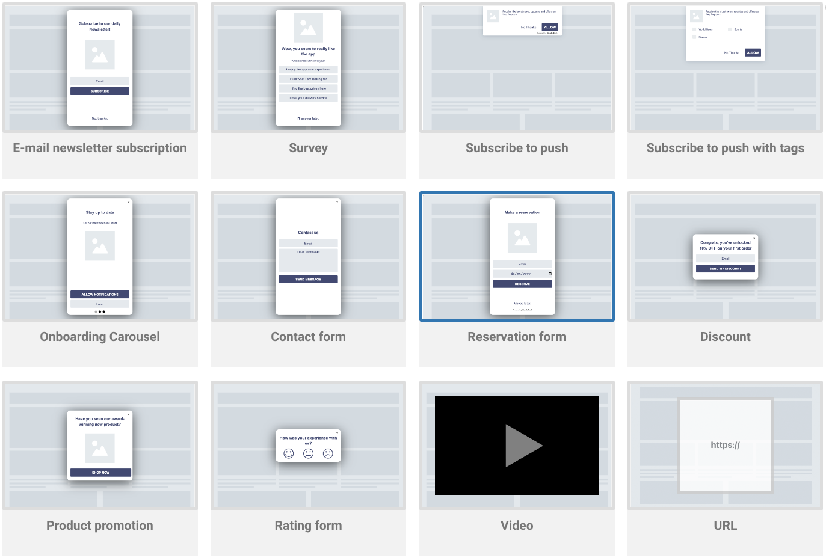Click the https:// text in URL preview
The height and width of the screenshot is (558, 826).
725,445
